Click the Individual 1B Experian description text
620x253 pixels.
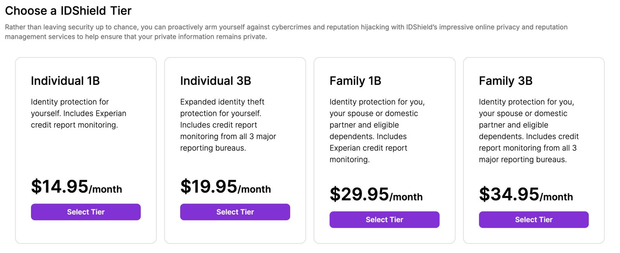pos(79,113)
